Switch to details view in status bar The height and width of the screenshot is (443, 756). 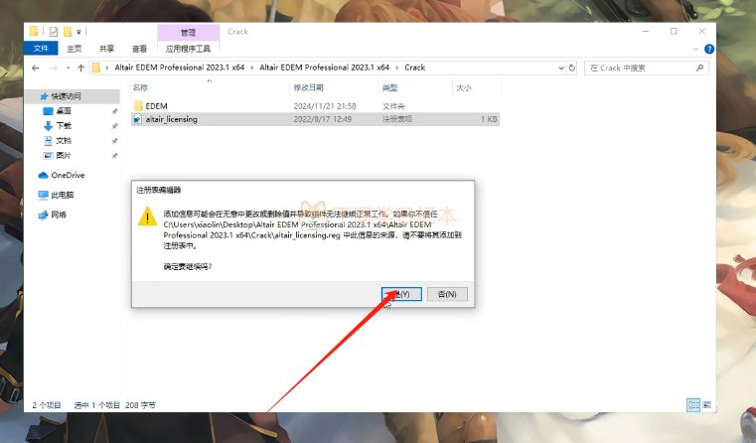(693, 405)
